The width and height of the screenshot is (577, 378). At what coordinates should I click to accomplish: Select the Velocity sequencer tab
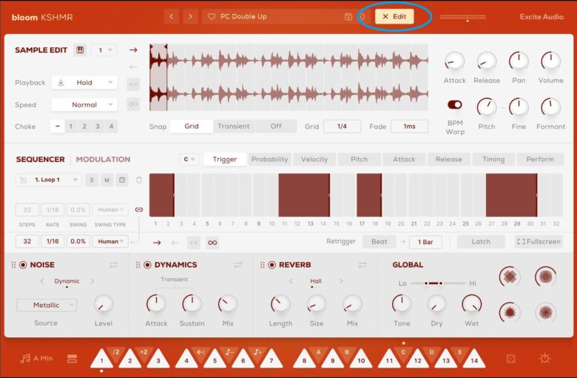pos(314,159)
